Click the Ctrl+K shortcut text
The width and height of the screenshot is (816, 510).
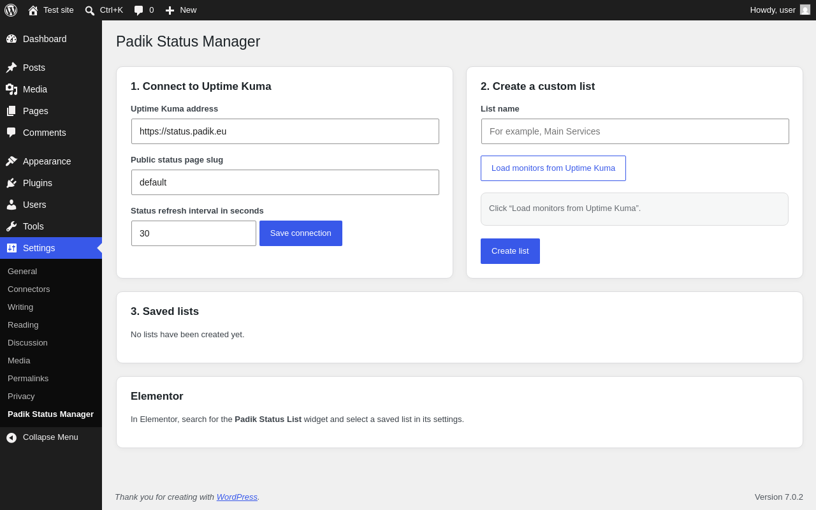tap(112, 10)
